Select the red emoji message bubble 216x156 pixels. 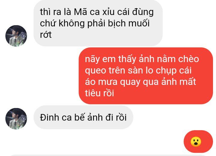click(198, 142)
